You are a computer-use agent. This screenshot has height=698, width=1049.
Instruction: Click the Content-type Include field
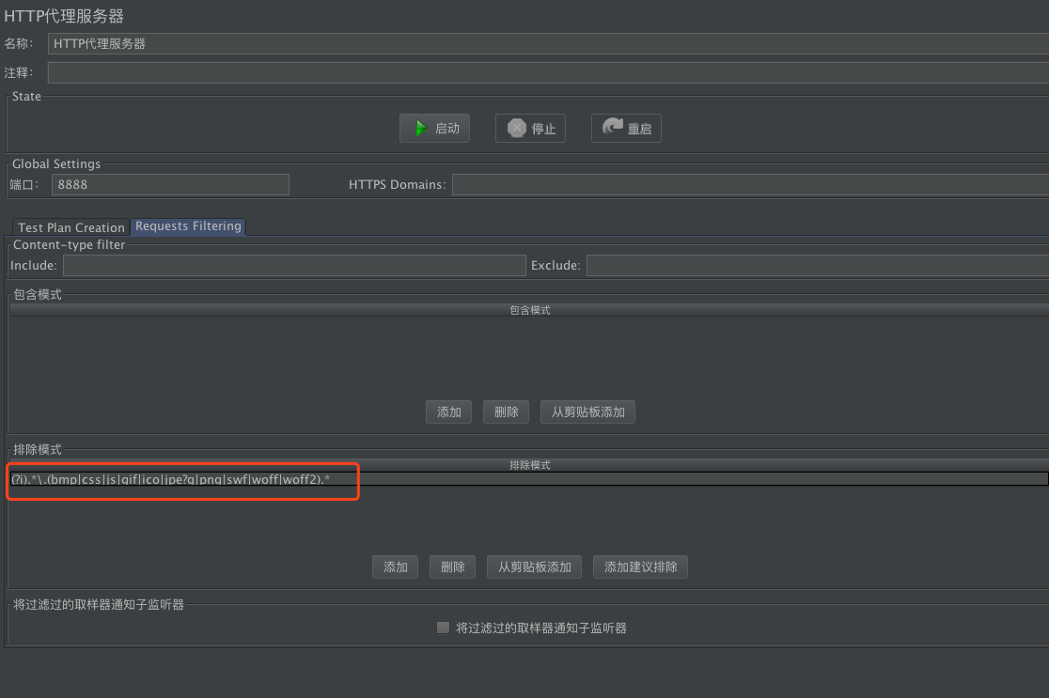pos(294,266)
